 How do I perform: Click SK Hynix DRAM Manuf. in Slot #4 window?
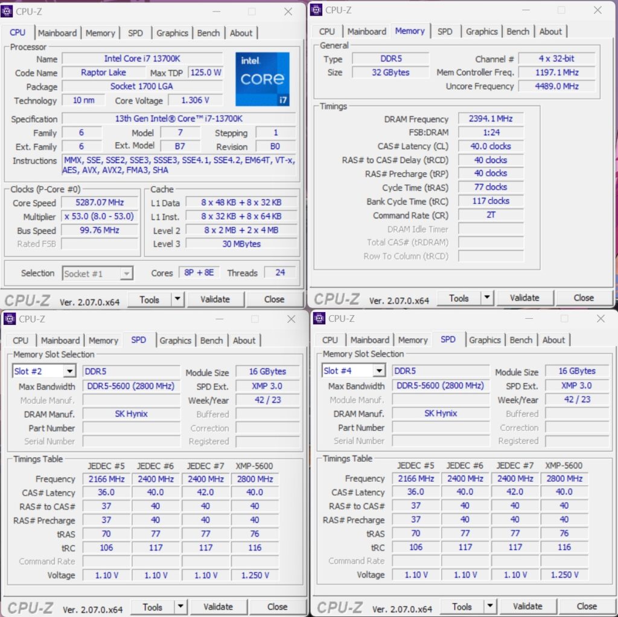pyautogui.click(x=441, y=413)
